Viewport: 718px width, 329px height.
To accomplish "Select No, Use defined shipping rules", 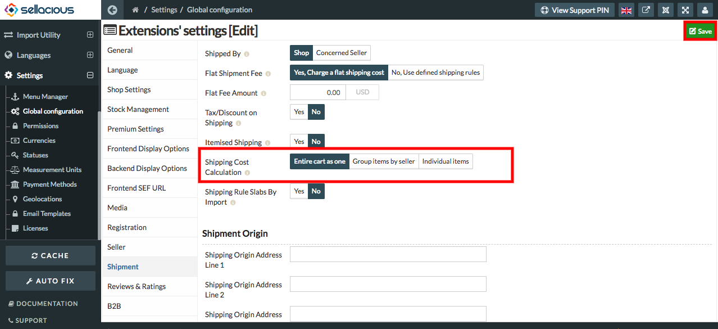I will point(436,73).
